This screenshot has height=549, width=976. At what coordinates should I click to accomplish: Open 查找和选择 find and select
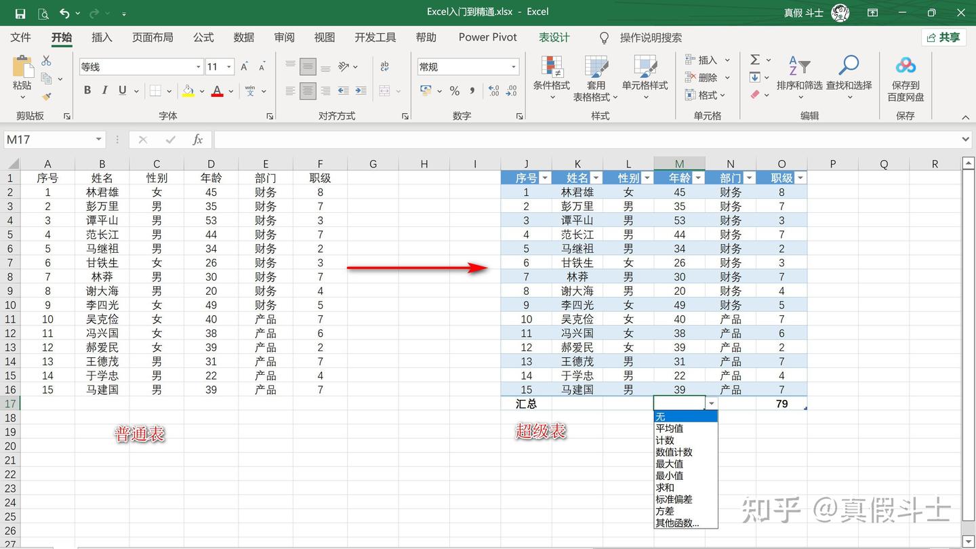pos(849,78)
